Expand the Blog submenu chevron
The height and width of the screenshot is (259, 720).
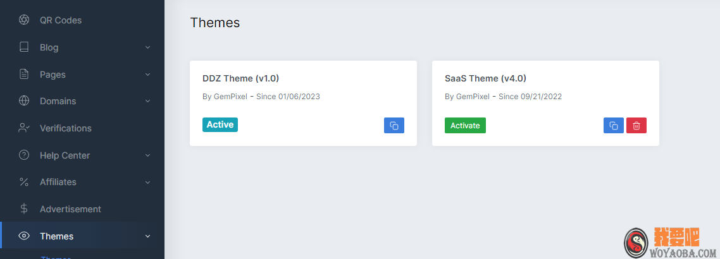click(147, 47)
